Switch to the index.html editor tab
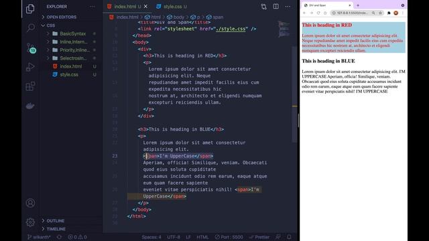 tap(125, 7)
